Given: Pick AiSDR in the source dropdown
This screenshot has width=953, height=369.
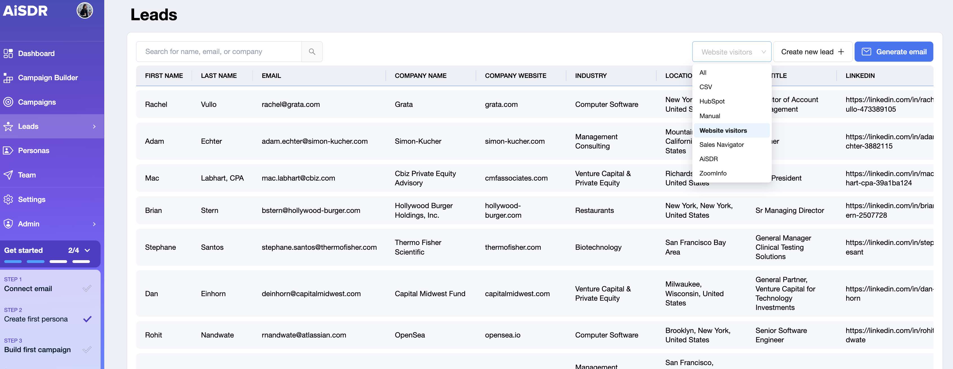Looking at the screenshot, I should (732, 159).
